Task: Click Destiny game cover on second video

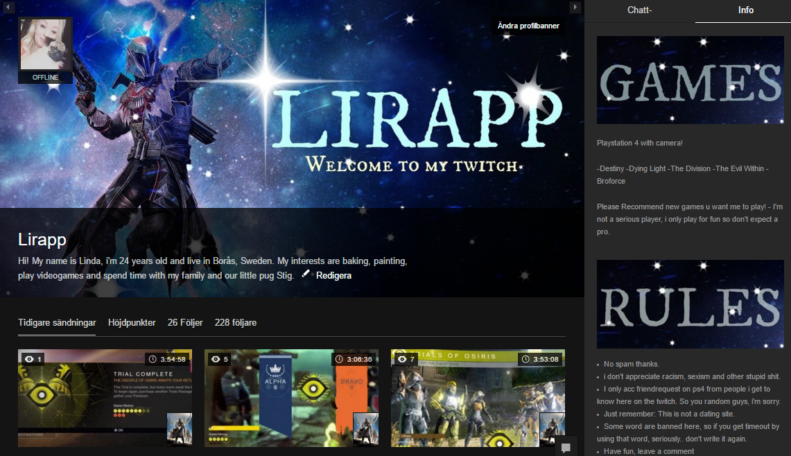Action: (366, 429)
